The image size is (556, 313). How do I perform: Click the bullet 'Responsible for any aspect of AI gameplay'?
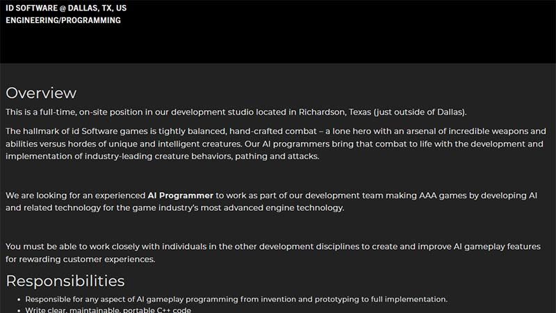[236, 299]
